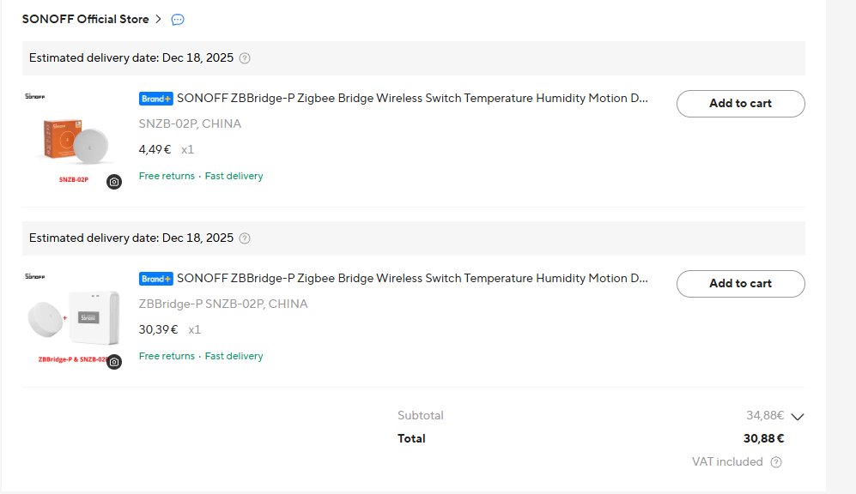Click the 4,49€ price of first item

[155, 149]
